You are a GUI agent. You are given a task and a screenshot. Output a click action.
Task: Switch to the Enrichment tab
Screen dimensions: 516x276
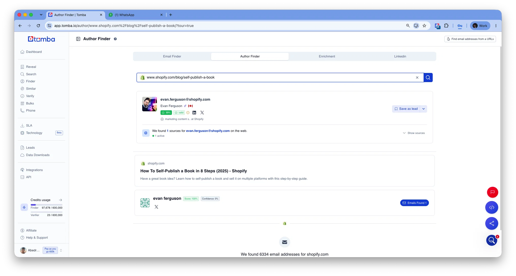[x=327, y=56]
